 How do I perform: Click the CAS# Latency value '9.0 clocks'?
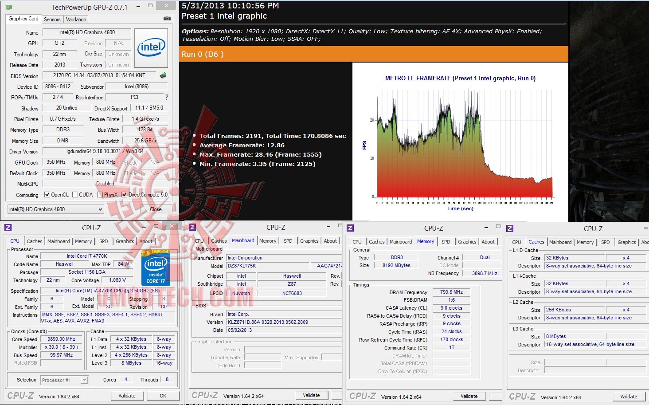[x=451, y=308]
